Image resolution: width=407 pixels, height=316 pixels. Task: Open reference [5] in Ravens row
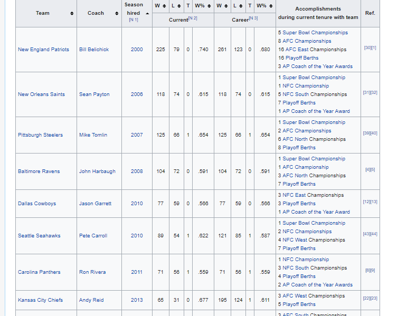[x=373, y=170]
